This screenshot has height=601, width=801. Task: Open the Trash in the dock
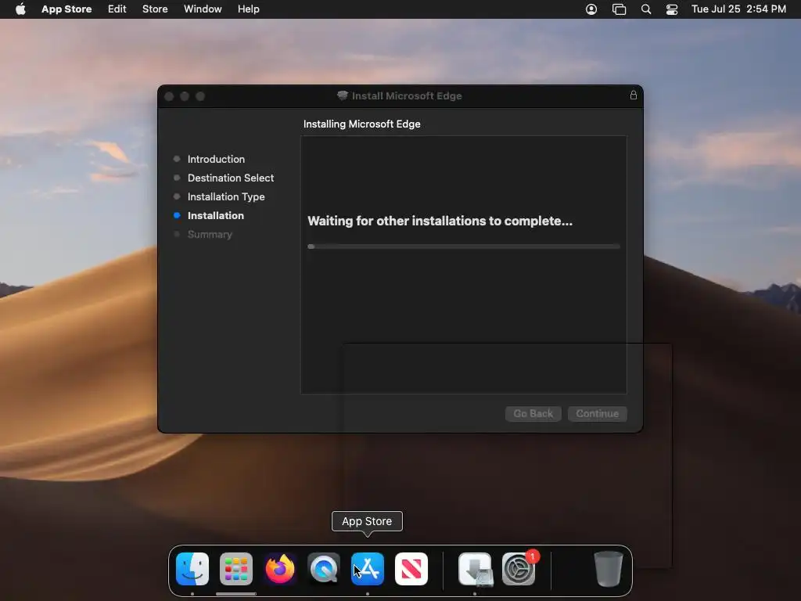(608, 568)
